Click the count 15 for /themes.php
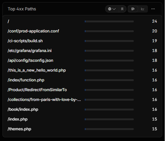The height and width of the screenshot is (141, 165). click(x=155, y=129)
